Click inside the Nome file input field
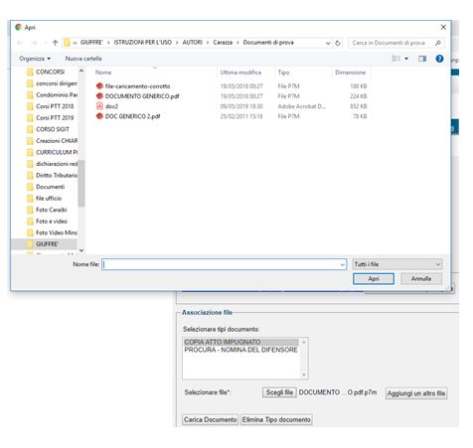The height and width of the screenshot is (448, 473). click(224, 264)
